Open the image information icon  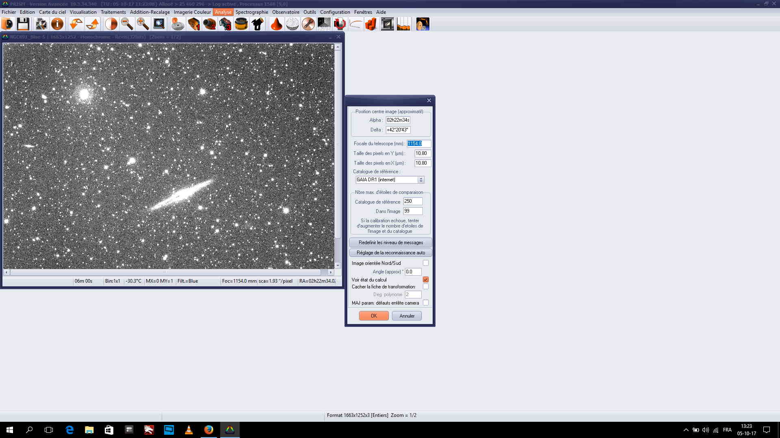coord(57,24)
